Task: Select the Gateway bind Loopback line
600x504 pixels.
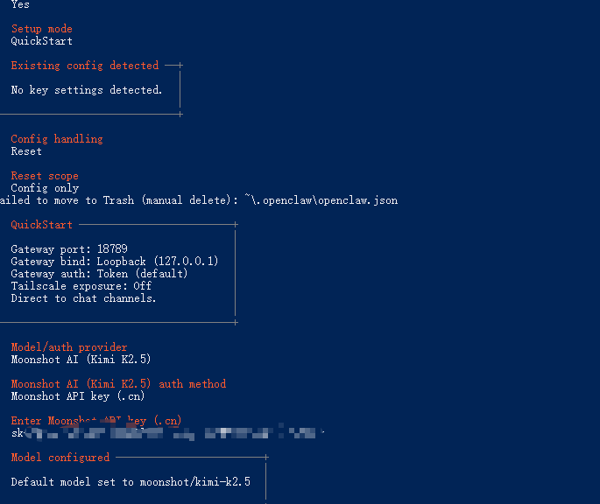Action: pyautogui.click(x=115, y=262)
